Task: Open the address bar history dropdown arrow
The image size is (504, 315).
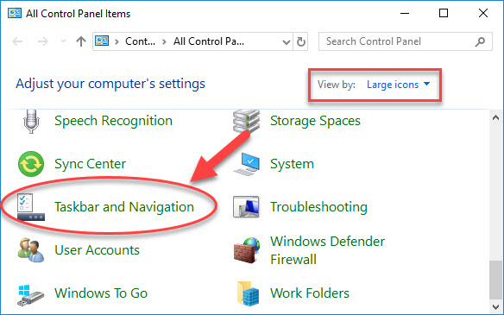Action: (x=286, y=41)
